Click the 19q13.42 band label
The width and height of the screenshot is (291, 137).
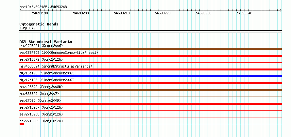[x=27, y=28]
